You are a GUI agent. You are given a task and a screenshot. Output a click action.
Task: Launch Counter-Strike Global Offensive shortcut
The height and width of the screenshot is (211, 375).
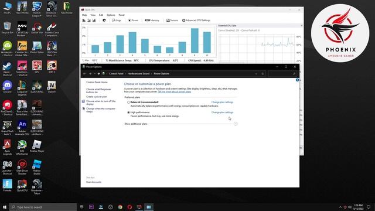point(22,49)
